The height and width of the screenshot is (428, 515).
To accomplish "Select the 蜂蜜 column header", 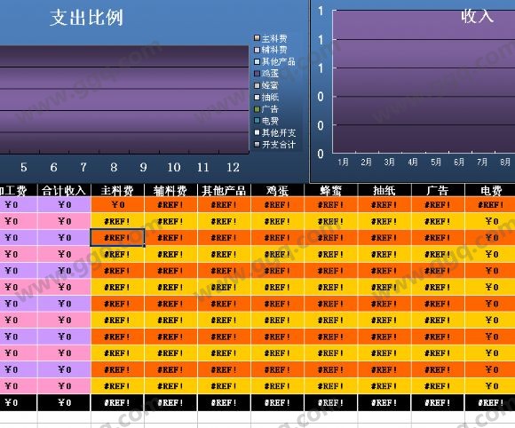I will 330,191.
